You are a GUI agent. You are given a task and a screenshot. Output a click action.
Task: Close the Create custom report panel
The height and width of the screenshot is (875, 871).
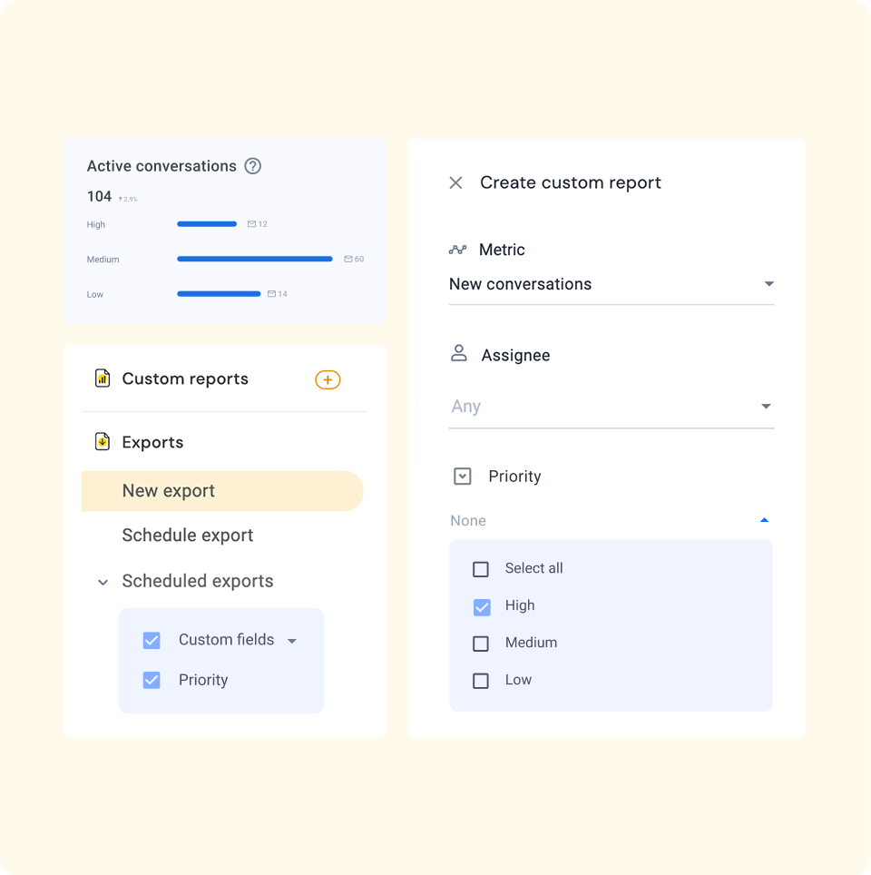point(456,182)
